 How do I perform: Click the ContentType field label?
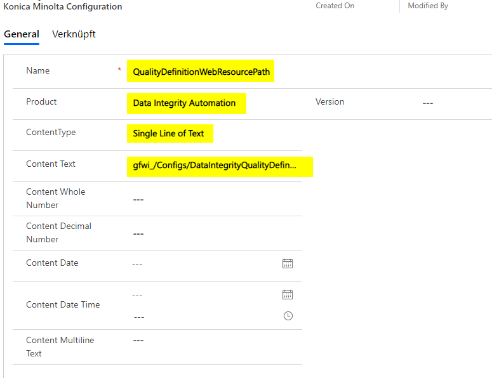(51, 133)
